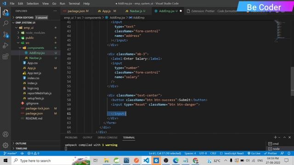The image size is (294, 165).
Task: Open Chrome from the taskbar
Action: (x=195, y=160)
